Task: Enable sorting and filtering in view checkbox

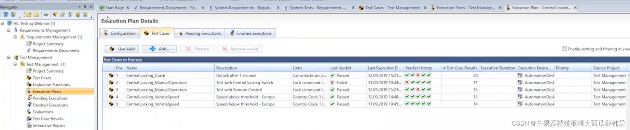Action: [564, 49]
